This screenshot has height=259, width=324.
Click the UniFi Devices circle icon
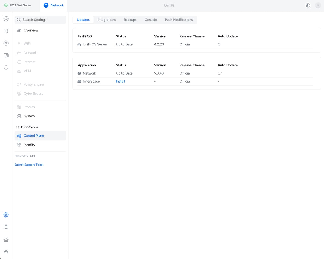[x=6, y=43]
